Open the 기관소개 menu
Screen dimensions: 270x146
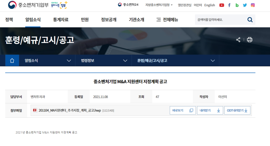136,20
